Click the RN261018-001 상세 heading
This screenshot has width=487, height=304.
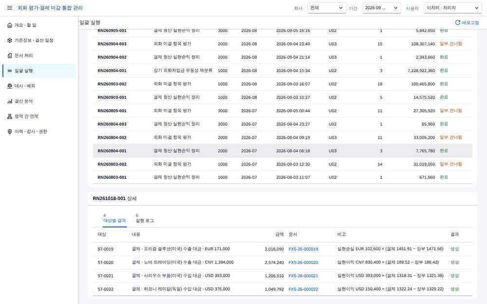pyautogui.click(x=114, y=198)
